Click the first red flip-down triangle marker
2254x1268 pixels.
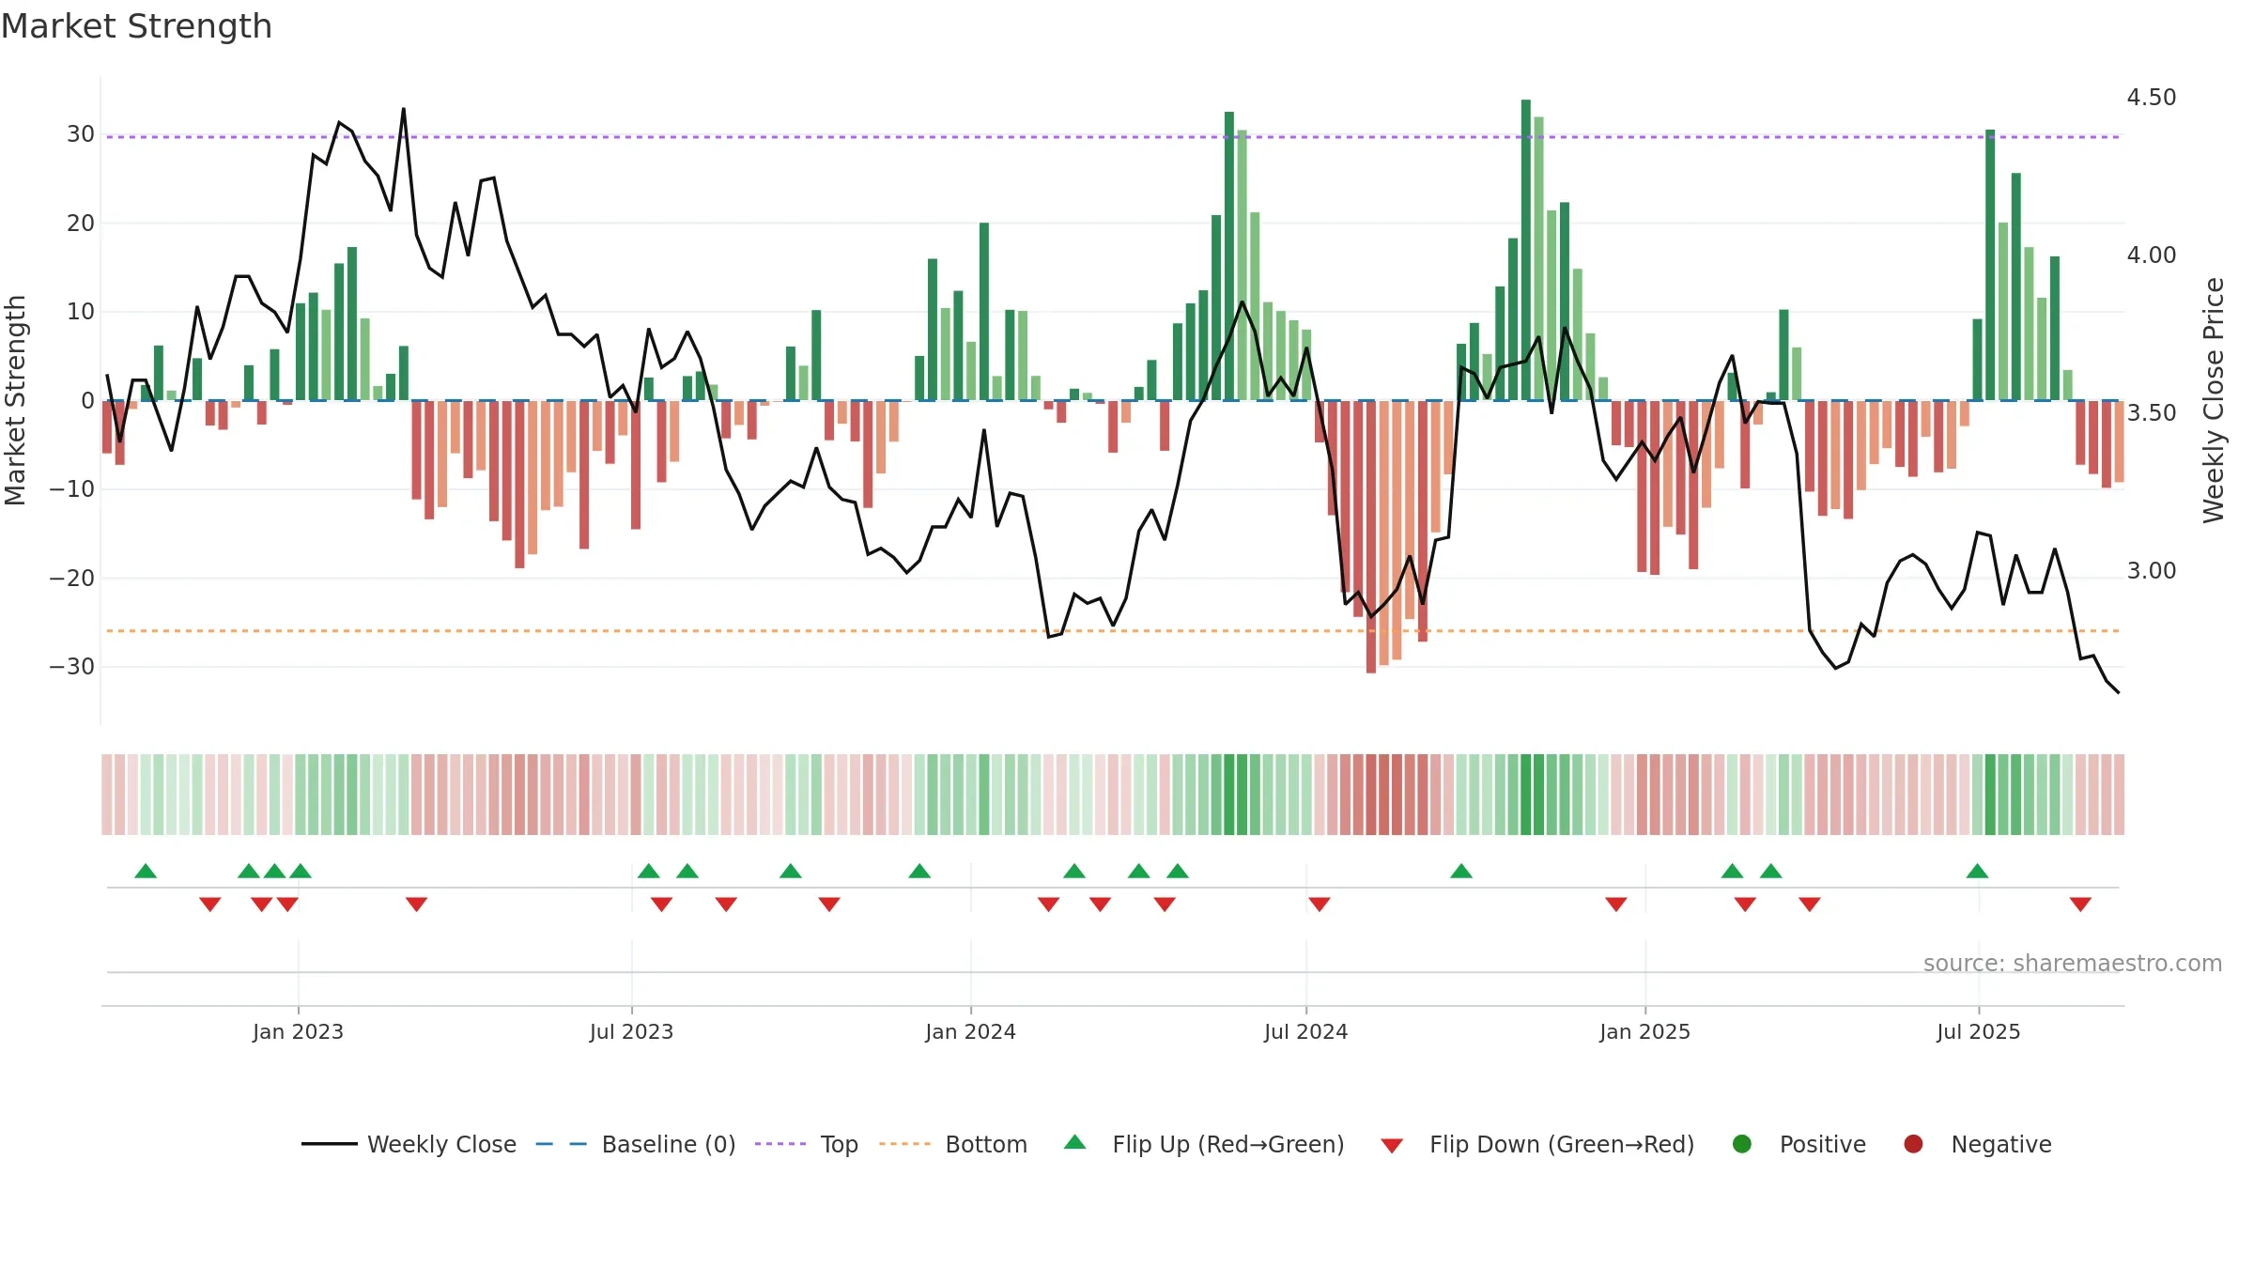210,904
